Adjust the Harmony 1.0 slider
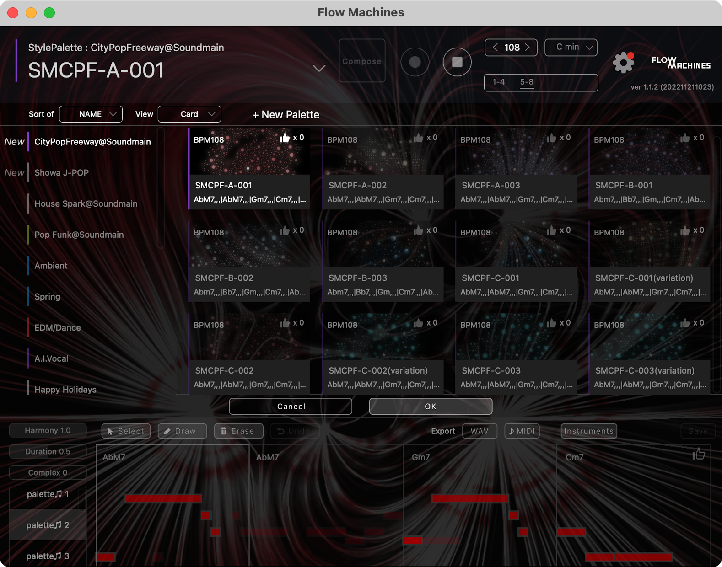Screen dimensions: 722x567 [48, 430]
